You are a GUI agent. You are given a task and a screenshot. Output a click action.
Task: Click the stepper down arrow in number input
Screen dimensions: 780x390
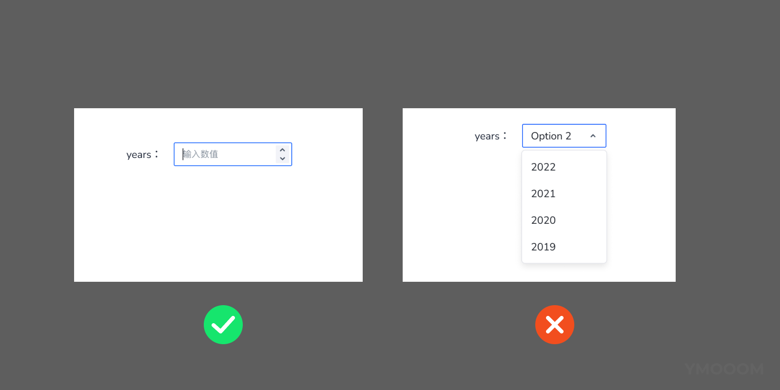[282, 158]
